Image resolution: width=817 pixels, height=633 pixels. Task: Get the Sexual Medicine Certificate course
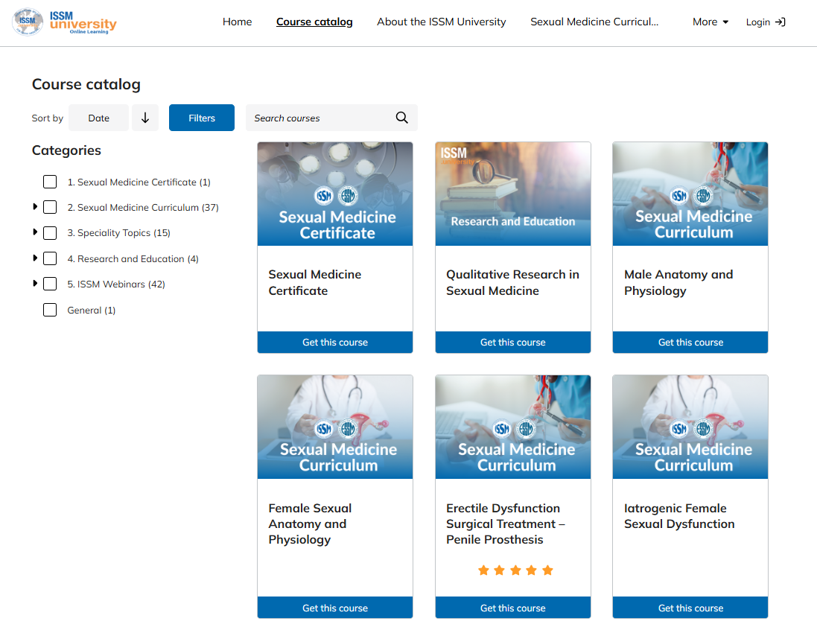click(x=335, y=343)
